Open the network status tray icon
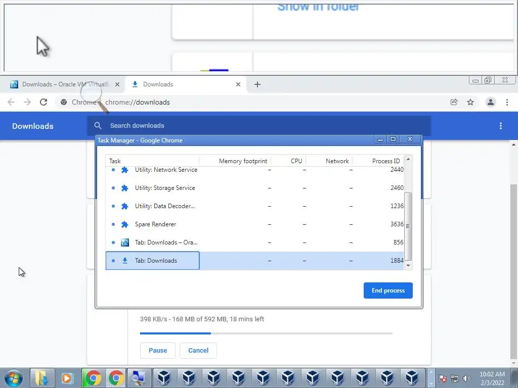The height and width of the screenshot is (388, 518). coord(455,378)
